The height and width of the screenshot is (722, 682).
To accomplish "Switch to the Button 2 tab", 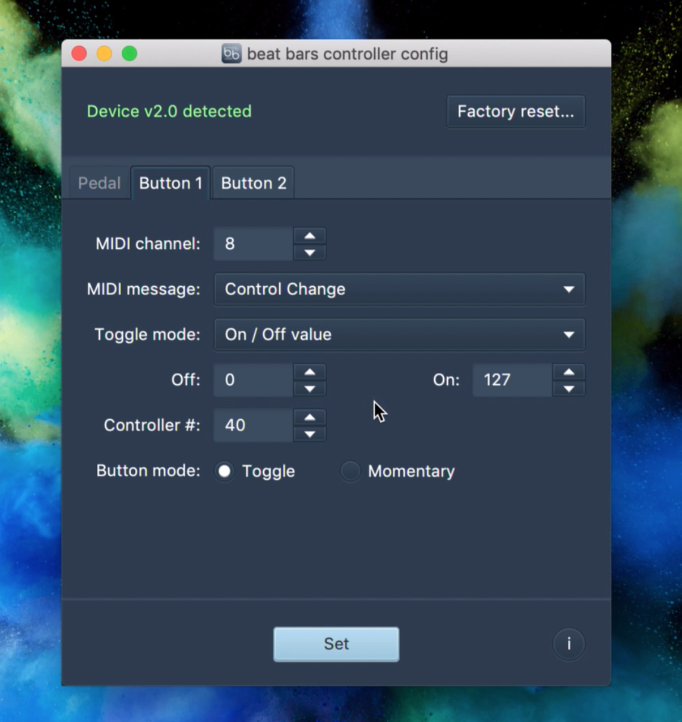I will 254,183.
